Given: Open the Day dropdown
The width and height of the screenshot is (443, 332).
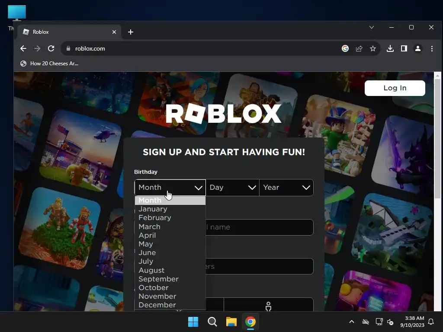Looking at the screenshot, I should [x=232, y=188].
